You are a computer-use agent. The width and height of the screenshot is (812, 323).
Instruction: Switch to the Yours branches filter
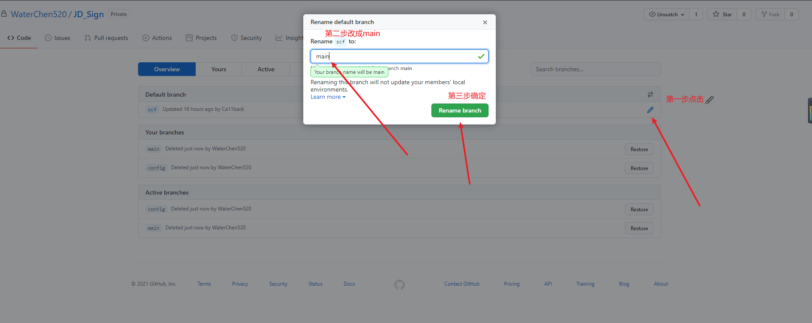218,69
